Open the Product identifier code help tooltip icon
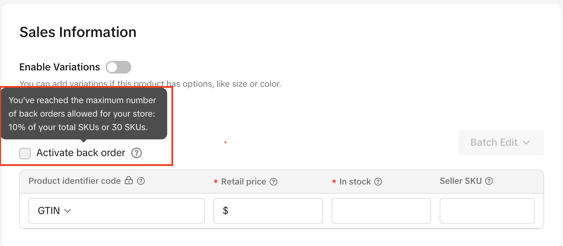The width and height of the screenshot is (563, 246). point(141,181)
